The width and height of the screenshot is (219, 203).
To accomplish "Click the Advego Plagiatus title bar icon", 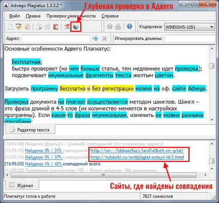I will point(6,6).
